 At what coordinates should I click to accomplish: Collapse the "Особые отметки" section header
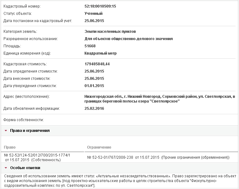(25, 168)
